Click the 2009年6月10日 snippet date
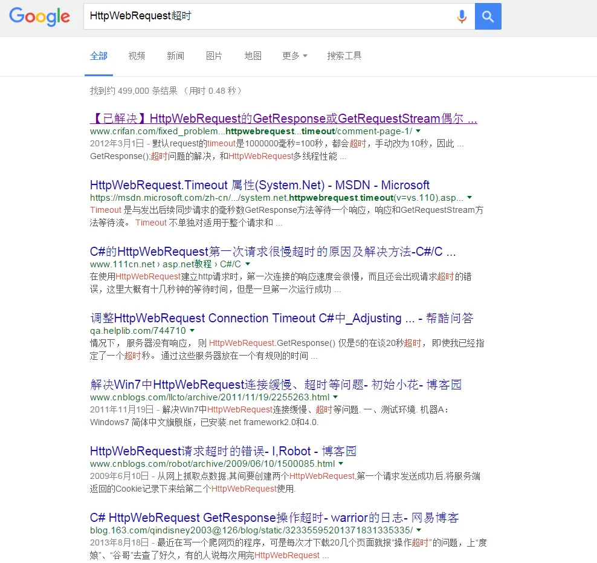The width and height of the screenshot is (597, 563). coord(119,476)
